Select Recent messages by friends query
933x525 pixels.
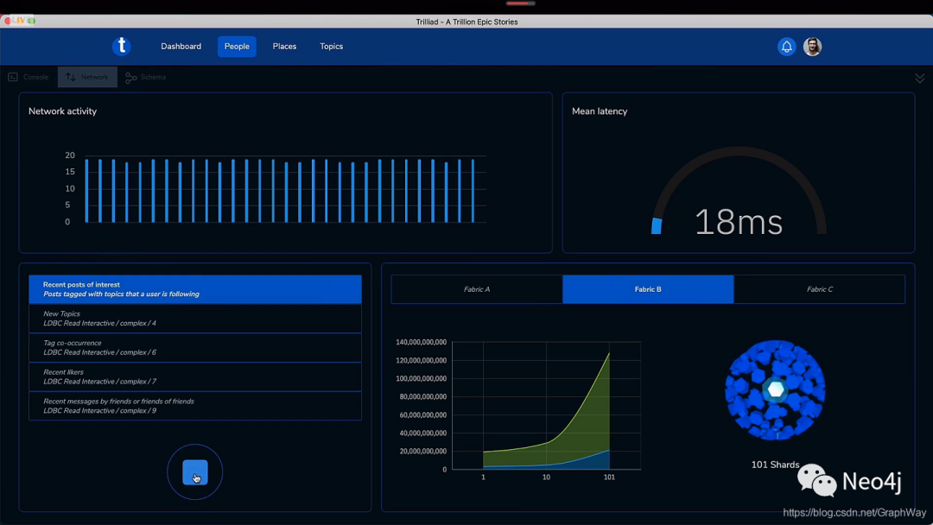[195, 406]
